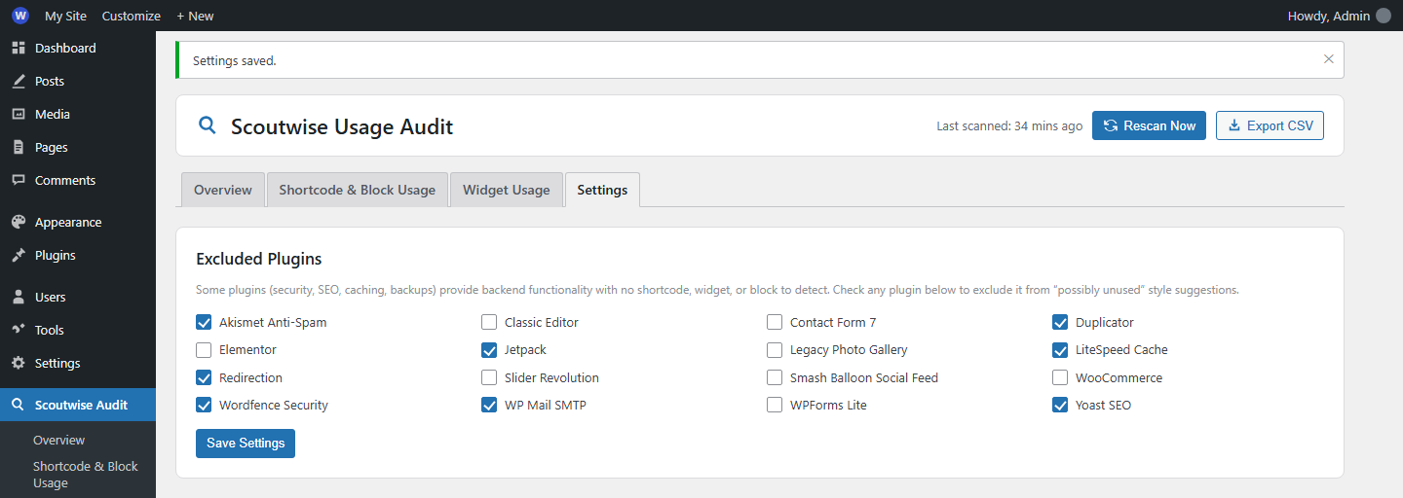Screen dimensions: 1403x498
Task: Dismiss the Settings saved notice
Action: coord(1329,59)
